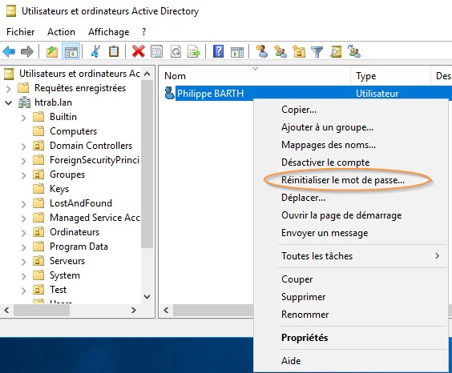This screenshot has width=452, height=373.
Task: Click Réinitialiser le mot de passe...
Action: [350, 180]
